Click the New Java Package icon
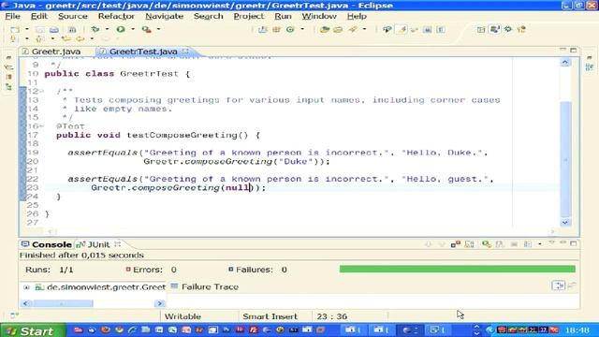The height and width of the screenshot is (337, 599). point(276,29)
